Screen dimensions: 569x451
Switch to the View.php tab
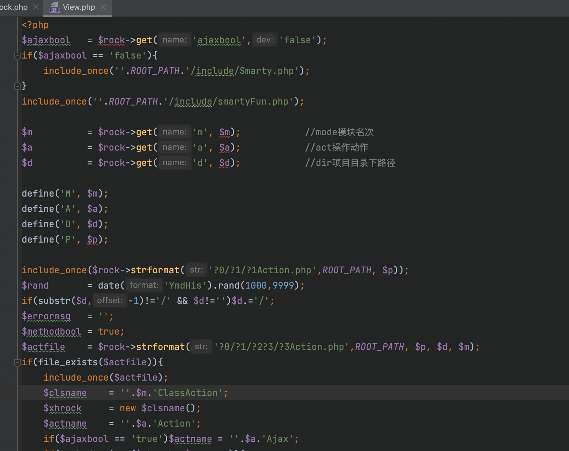coord(77,7)
